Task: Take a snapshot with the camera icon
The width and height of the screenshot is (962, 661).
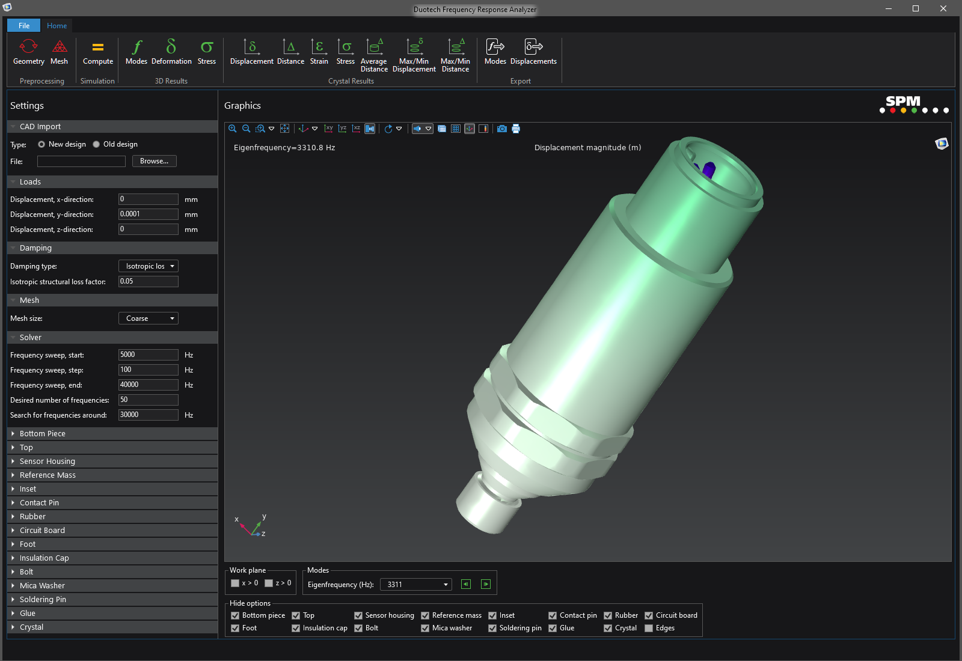Action: 502,129
